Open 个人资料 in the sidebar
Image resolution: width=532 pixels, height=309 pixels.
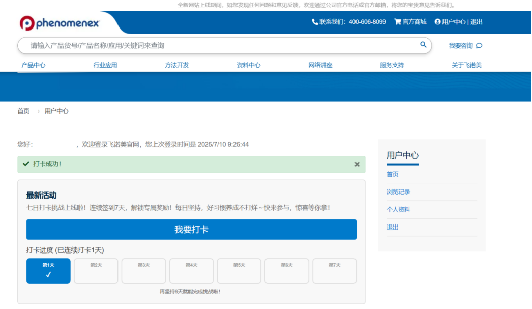coord(399,209)
